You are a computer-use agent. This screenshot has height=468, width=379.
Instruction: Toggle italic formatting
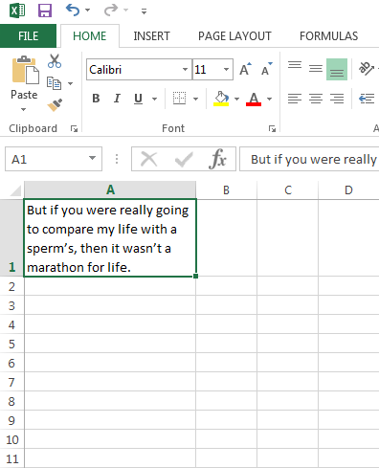point(117,99)
